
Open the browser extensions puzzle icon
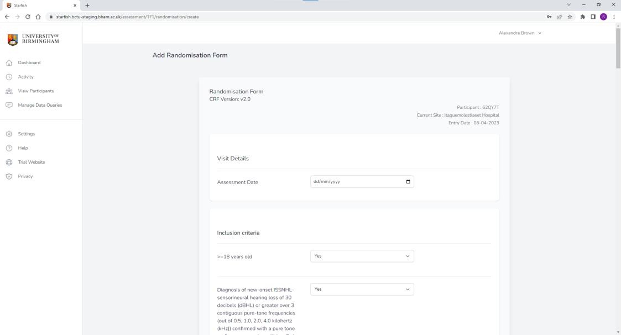coord(583,17)
